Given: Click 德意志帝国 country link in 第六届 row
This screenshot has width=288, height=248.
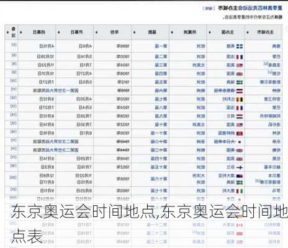Looking at the screenshot, I should click(225, 91).
